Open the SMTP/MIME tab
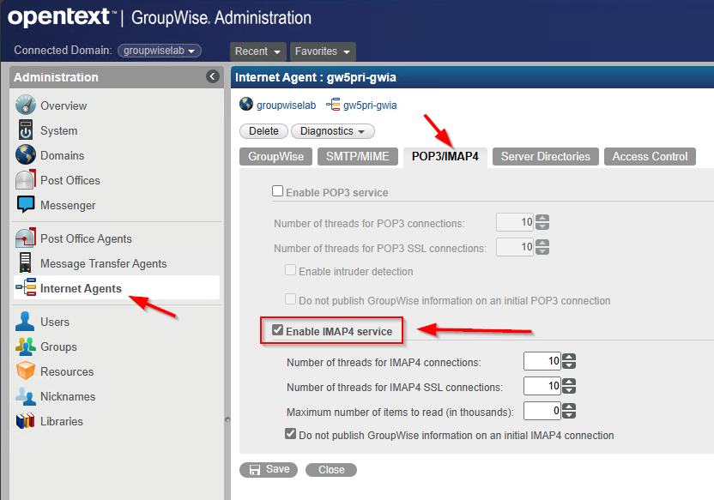 pos(358,156)
